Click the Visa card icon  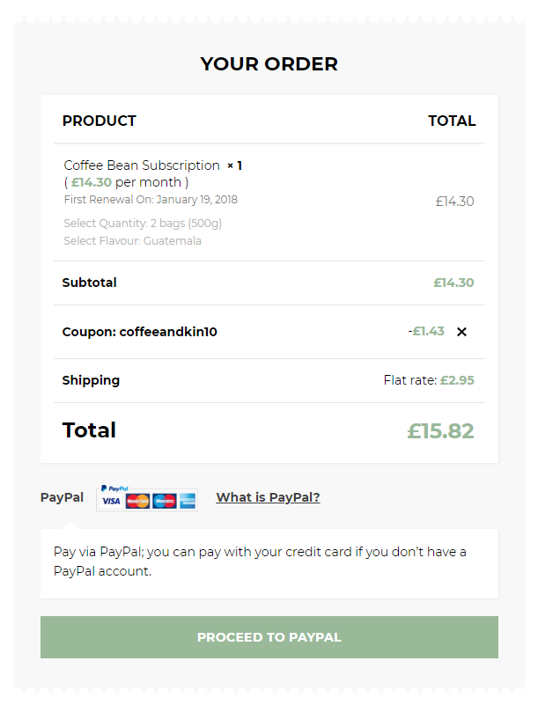(111, 502)
